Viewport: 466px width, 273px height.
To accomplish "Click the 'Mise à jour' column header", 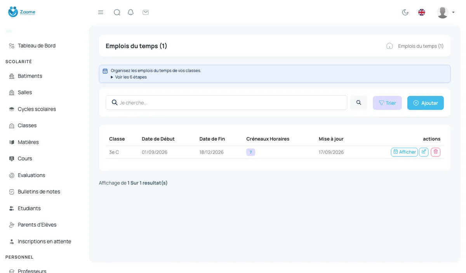I will point(331,139).
